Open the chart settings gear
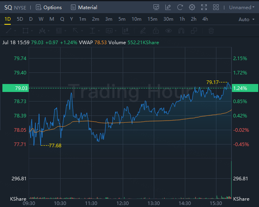This screenshot has height=207, width=259. coord(192,7)
